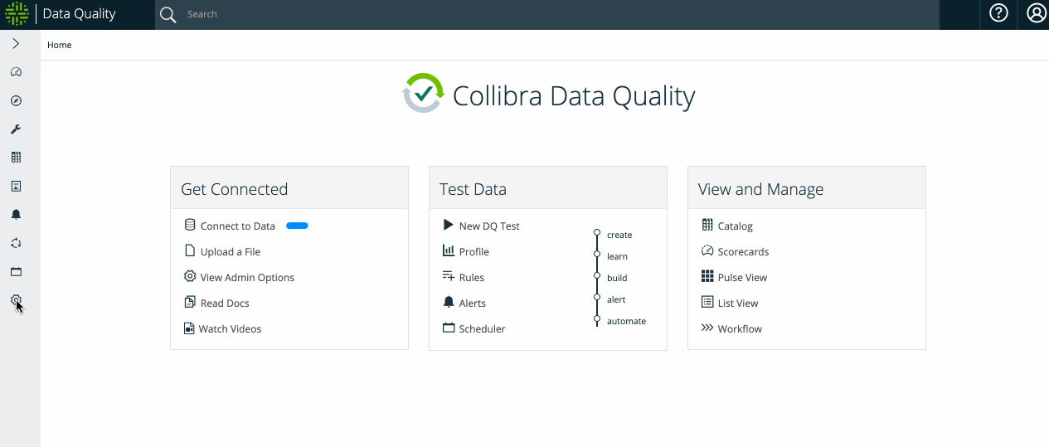Start a New DQ Test
This screenshot has width=1049, height=447.
point(488,226)
